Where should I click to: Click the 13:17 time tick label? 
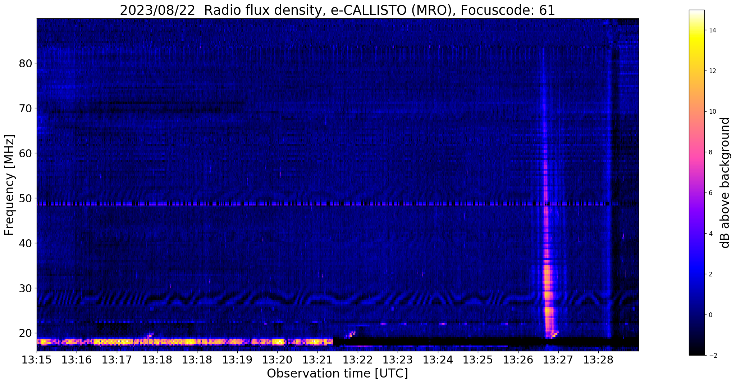(117, 360)
